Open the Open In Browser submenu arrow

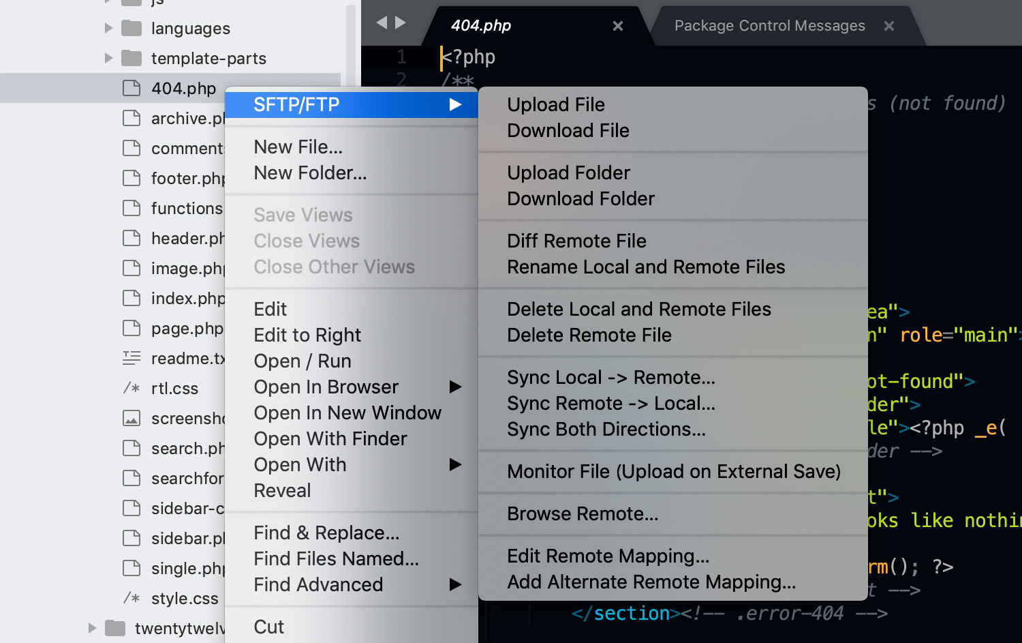456,387
